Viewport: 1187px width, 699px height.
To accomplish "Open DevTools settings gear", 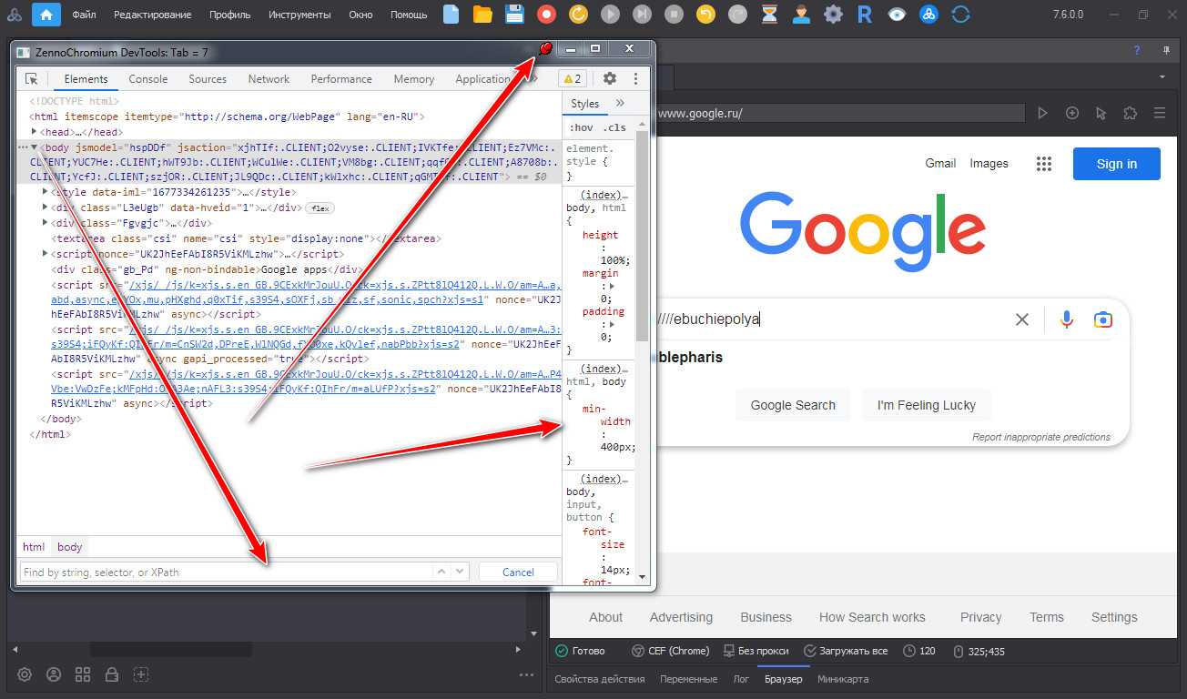I will [x=610, y=79].
